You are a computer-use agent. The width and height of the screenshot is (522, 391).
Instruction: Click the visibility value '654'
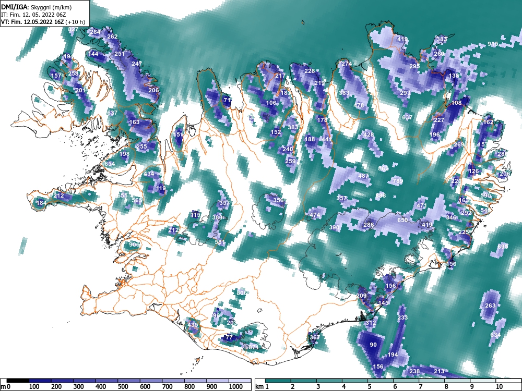[x=110, y=164]
